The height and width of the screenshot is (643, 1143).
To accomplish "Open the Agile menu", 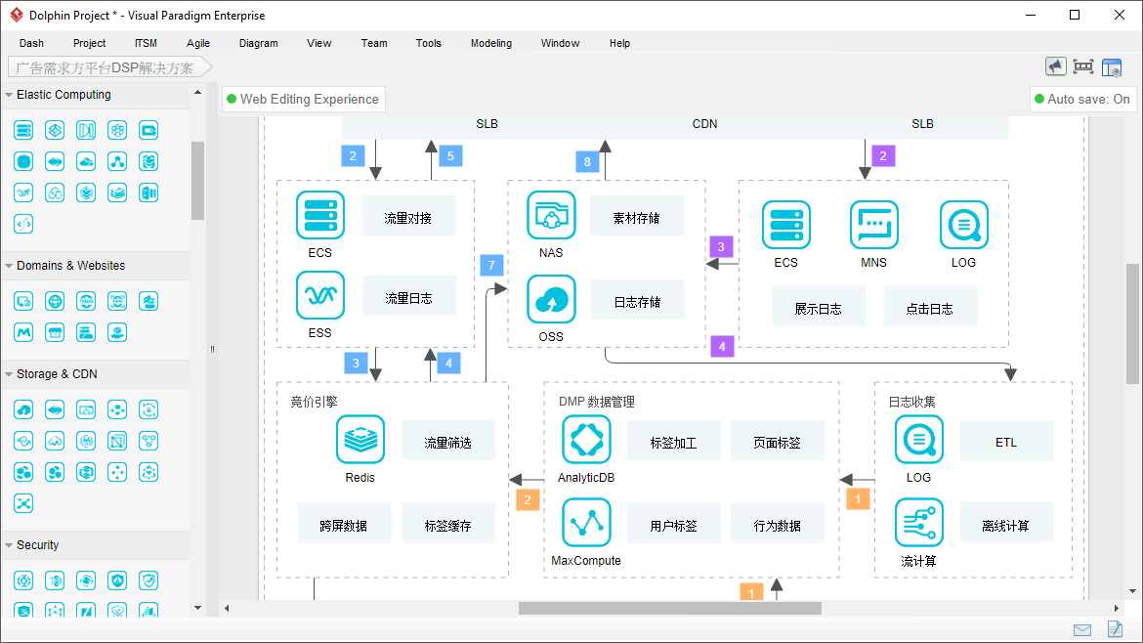I will (x=198, y=43).
